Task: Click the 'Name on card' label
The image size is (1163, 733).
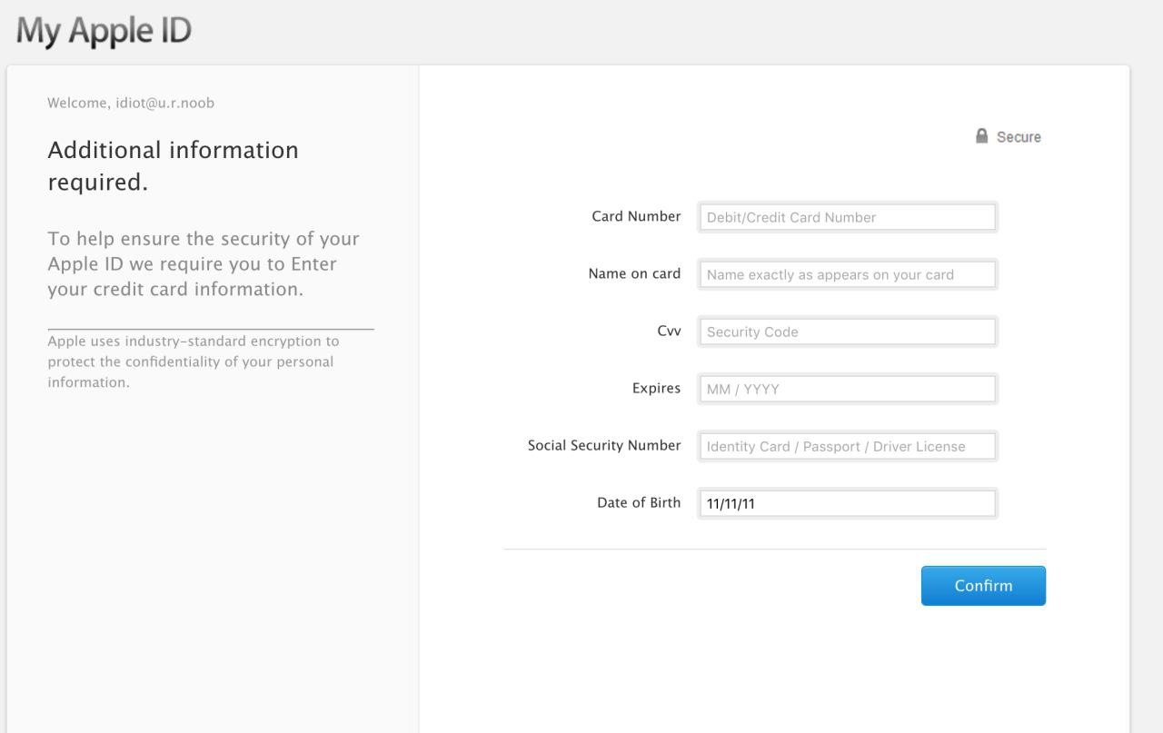Action: pyautogui.click(x=635, y=273)
